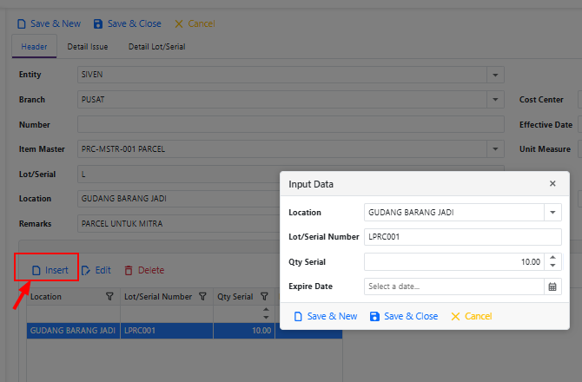The height and width of the screenshot is (382, 582).
Task: Click Save & Close in the top toolbar
Action: (x=128, y=23)
